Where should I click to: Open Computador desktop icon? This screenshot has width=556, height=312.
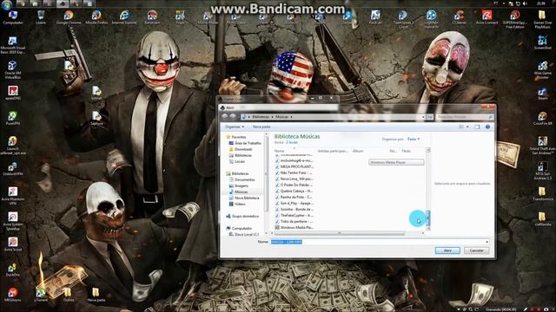point(13,17)
